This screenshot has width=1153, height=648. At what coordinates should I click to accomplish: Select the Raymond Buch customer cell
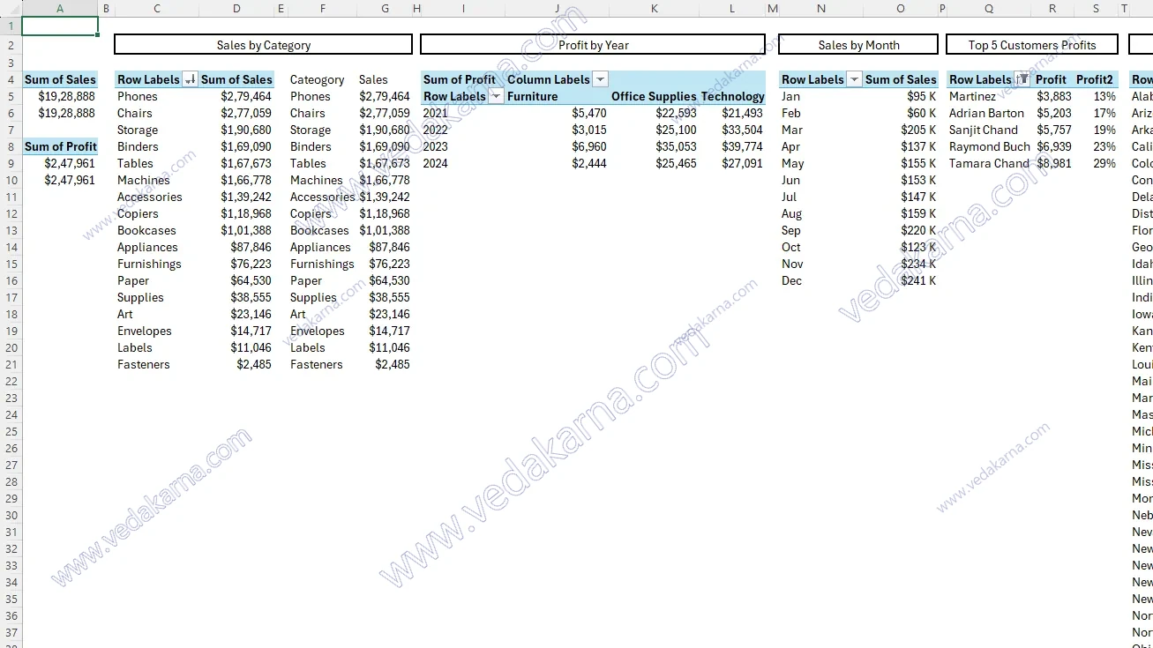(x=989, y=146)
